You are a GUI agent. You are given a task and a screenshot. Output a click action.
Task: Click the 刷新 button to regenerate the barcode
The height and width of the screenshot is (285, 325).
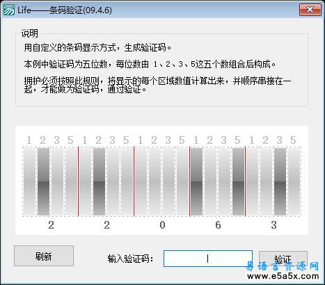tap(44, 256)
